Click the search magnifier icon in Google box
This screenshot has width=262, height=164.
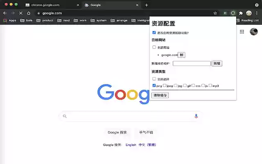tap(65, 116)
